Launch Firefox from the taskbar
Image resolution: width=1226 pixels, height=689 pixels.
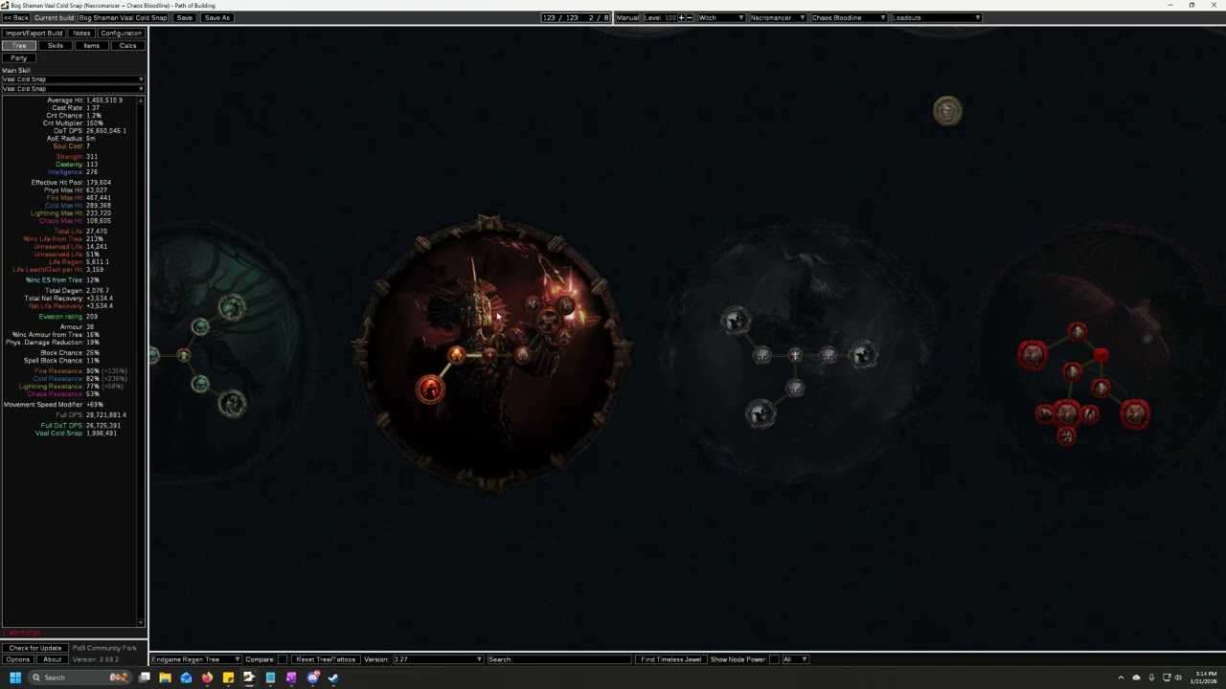point(207,678)
